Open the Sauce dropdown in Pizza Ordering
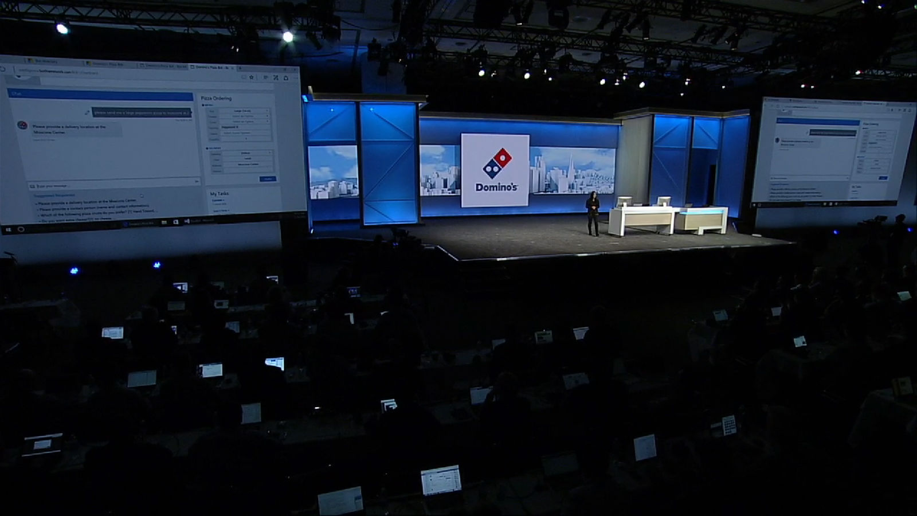The width and height of the screenshot is (917, 516). coord(244,122)
